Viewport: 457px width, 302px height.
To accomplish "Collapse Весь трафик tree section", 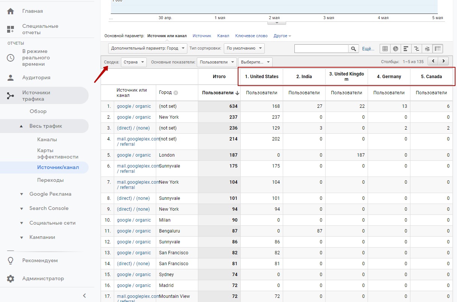I will tap(21, 126).
